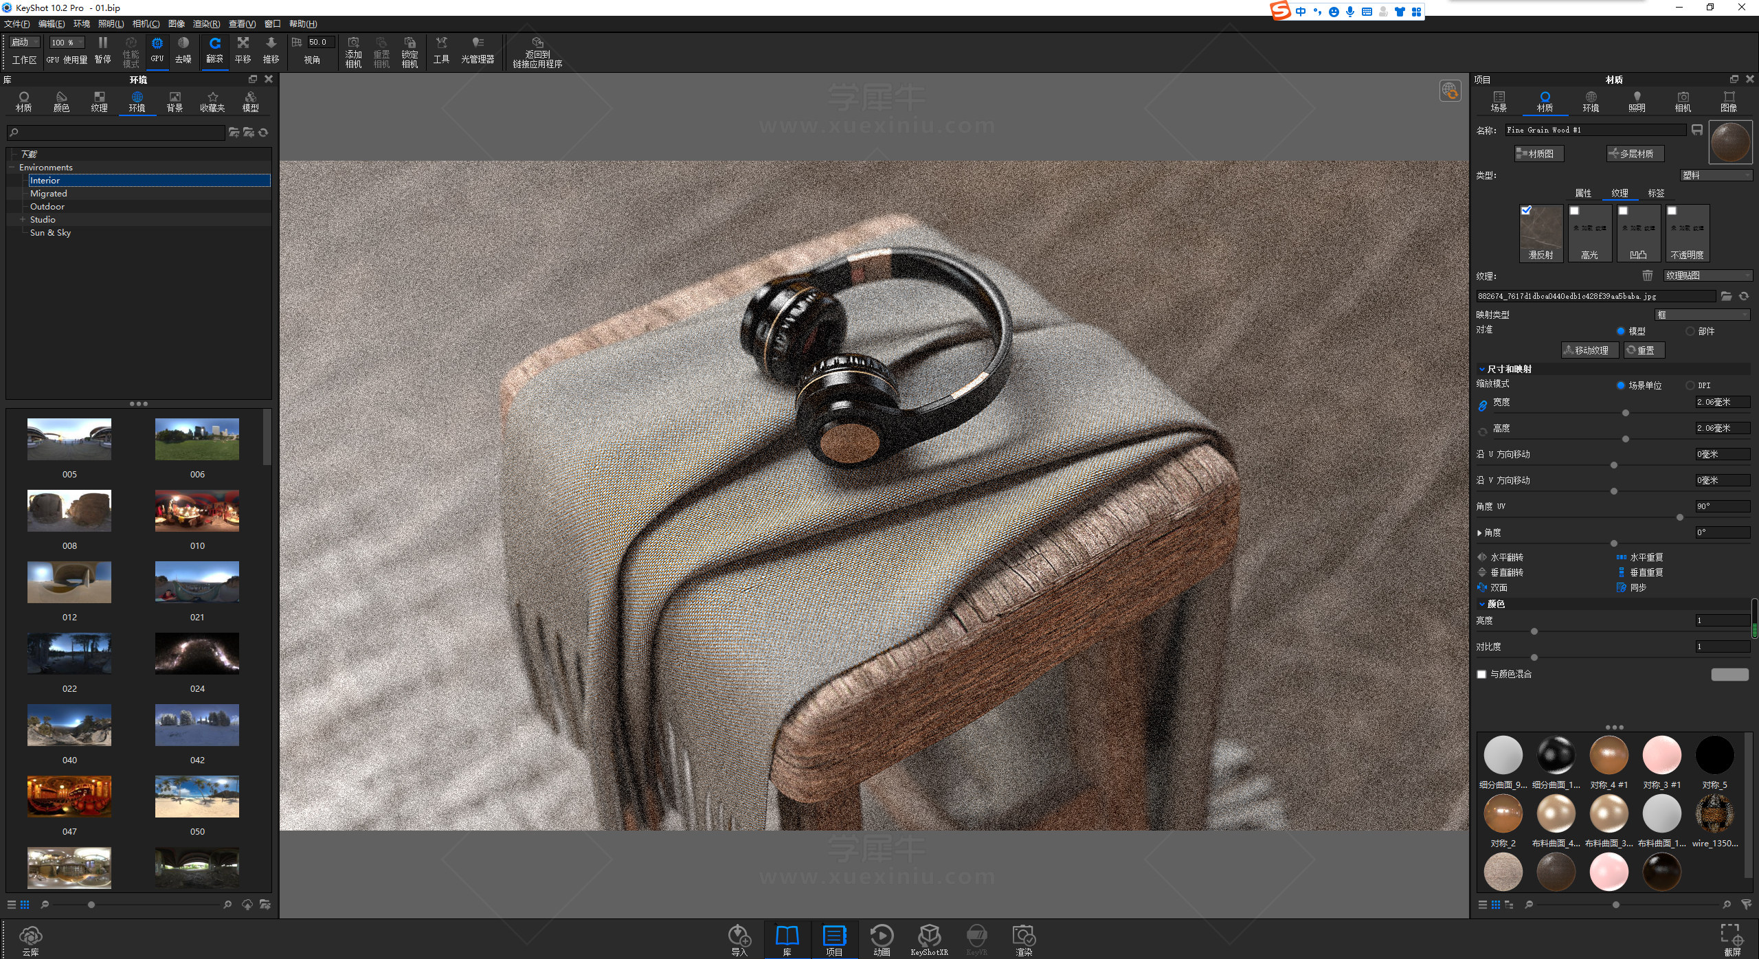This screenshot has width=1759, height=959.
Task: Open the 渲染 render dialog
Action: (1024, 940)
